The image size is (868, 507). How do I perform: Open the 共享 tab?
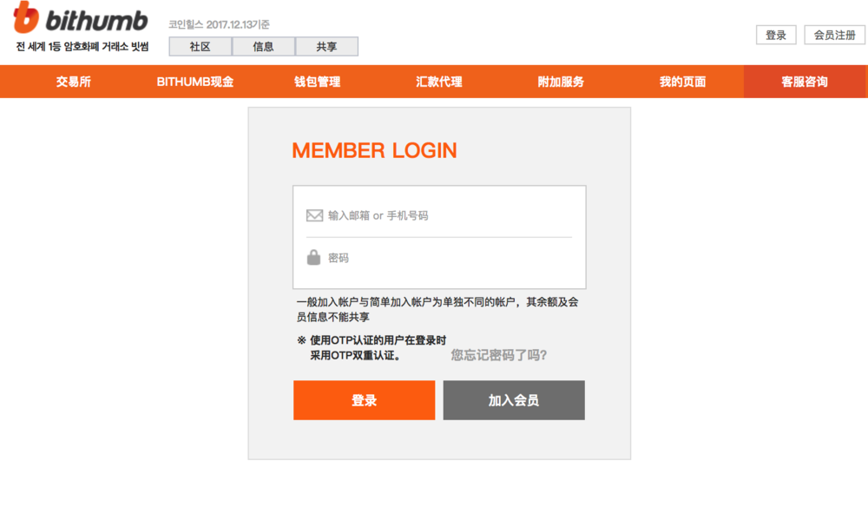coord(326,47)
